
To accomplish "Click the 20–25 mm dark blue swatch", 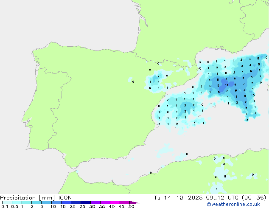I will [76, 202].
